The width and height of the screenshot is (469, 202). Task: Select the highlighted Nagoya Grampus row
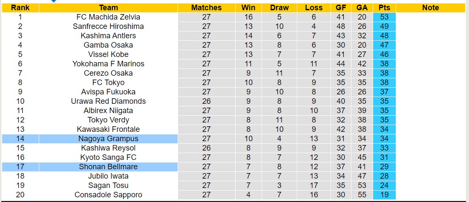108,139
